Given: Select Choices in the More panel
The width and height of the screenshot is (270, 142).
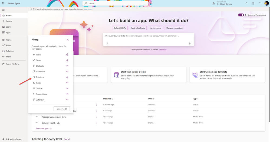Looking at the screenshot, I should click(39, 89).
